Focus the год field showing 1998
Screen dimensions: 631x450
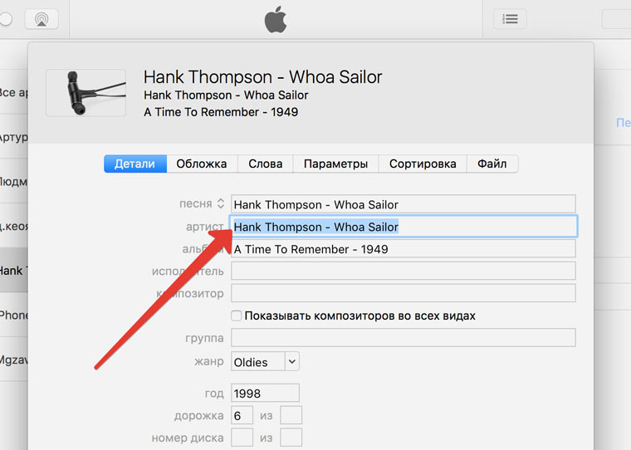click(265, 393)
